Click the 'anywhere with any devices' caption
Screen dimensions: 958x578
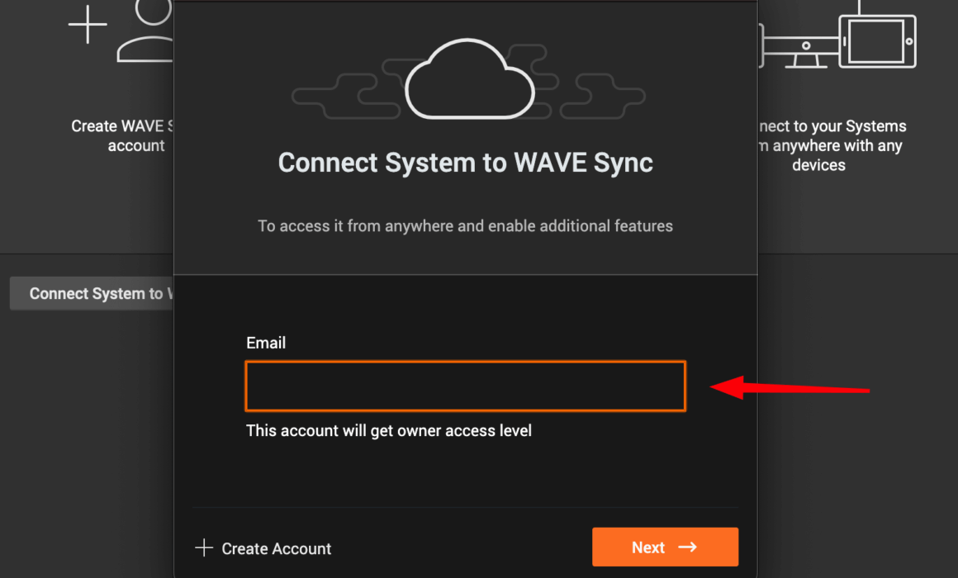831,155
